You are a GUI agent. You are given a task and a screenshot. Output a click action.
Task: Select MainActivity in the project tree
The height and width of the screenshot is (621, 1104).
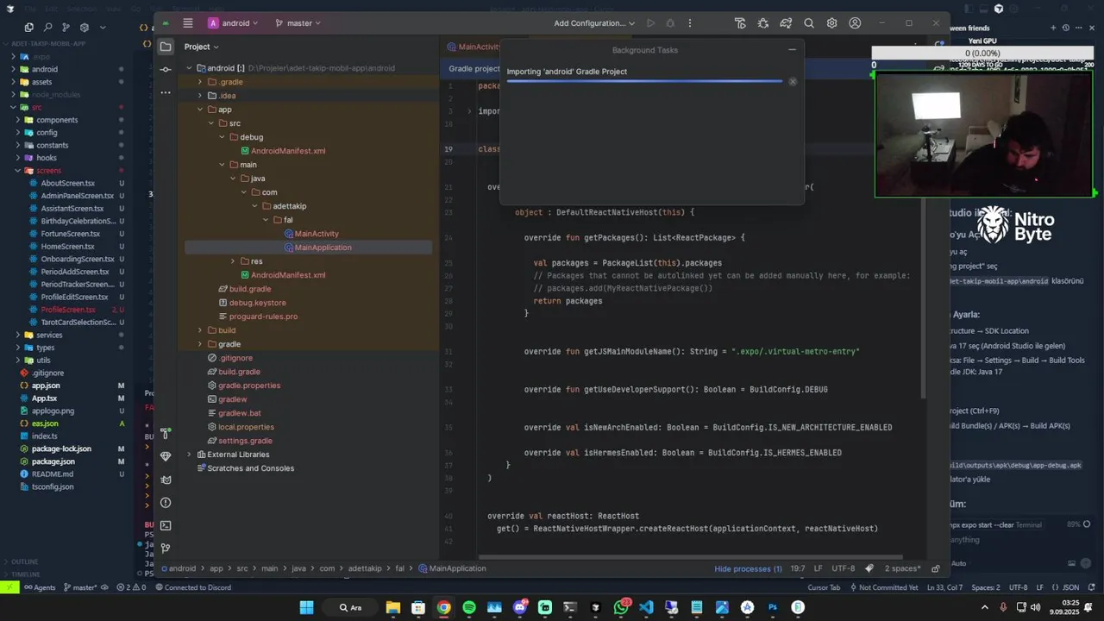[317, 234]
